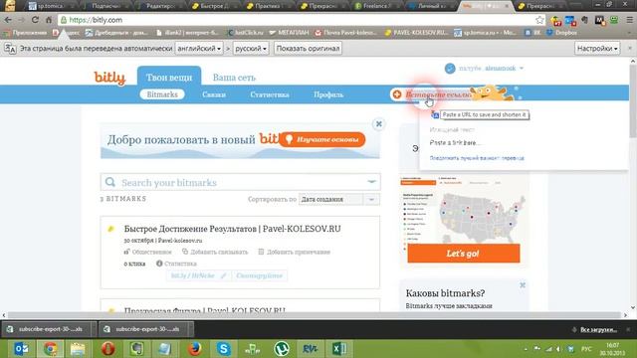The width and height of the screenshot is (637, 358).
Task: Open the Chrome menu button
Action: (x=629, y=20)
